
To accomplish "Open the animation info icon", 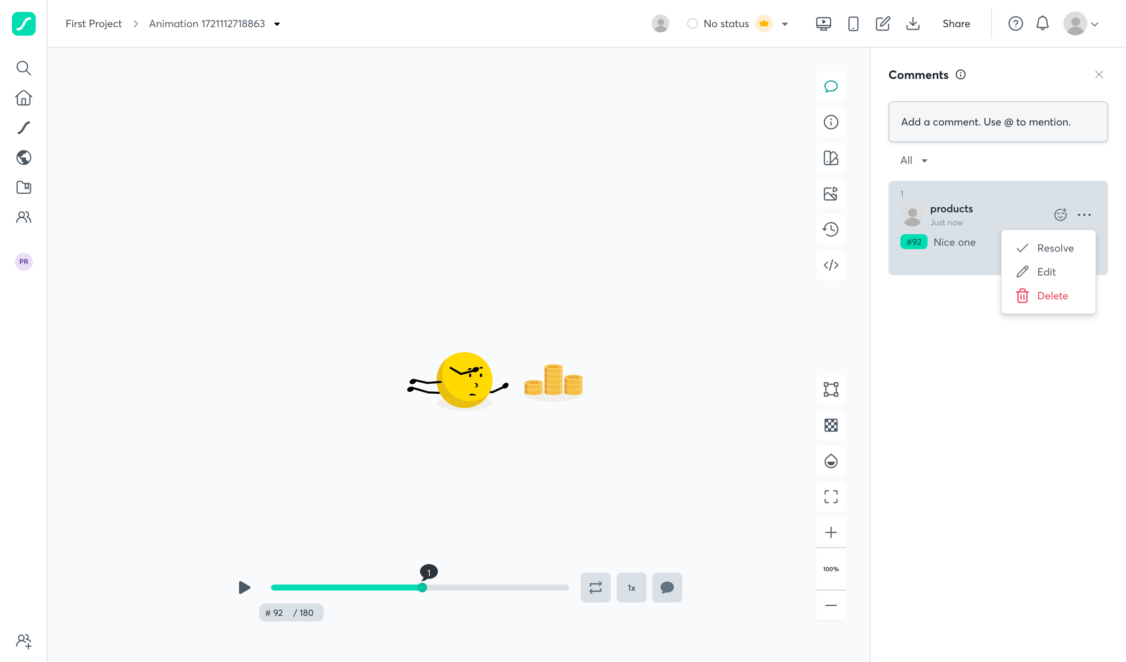I will (831, 122).
